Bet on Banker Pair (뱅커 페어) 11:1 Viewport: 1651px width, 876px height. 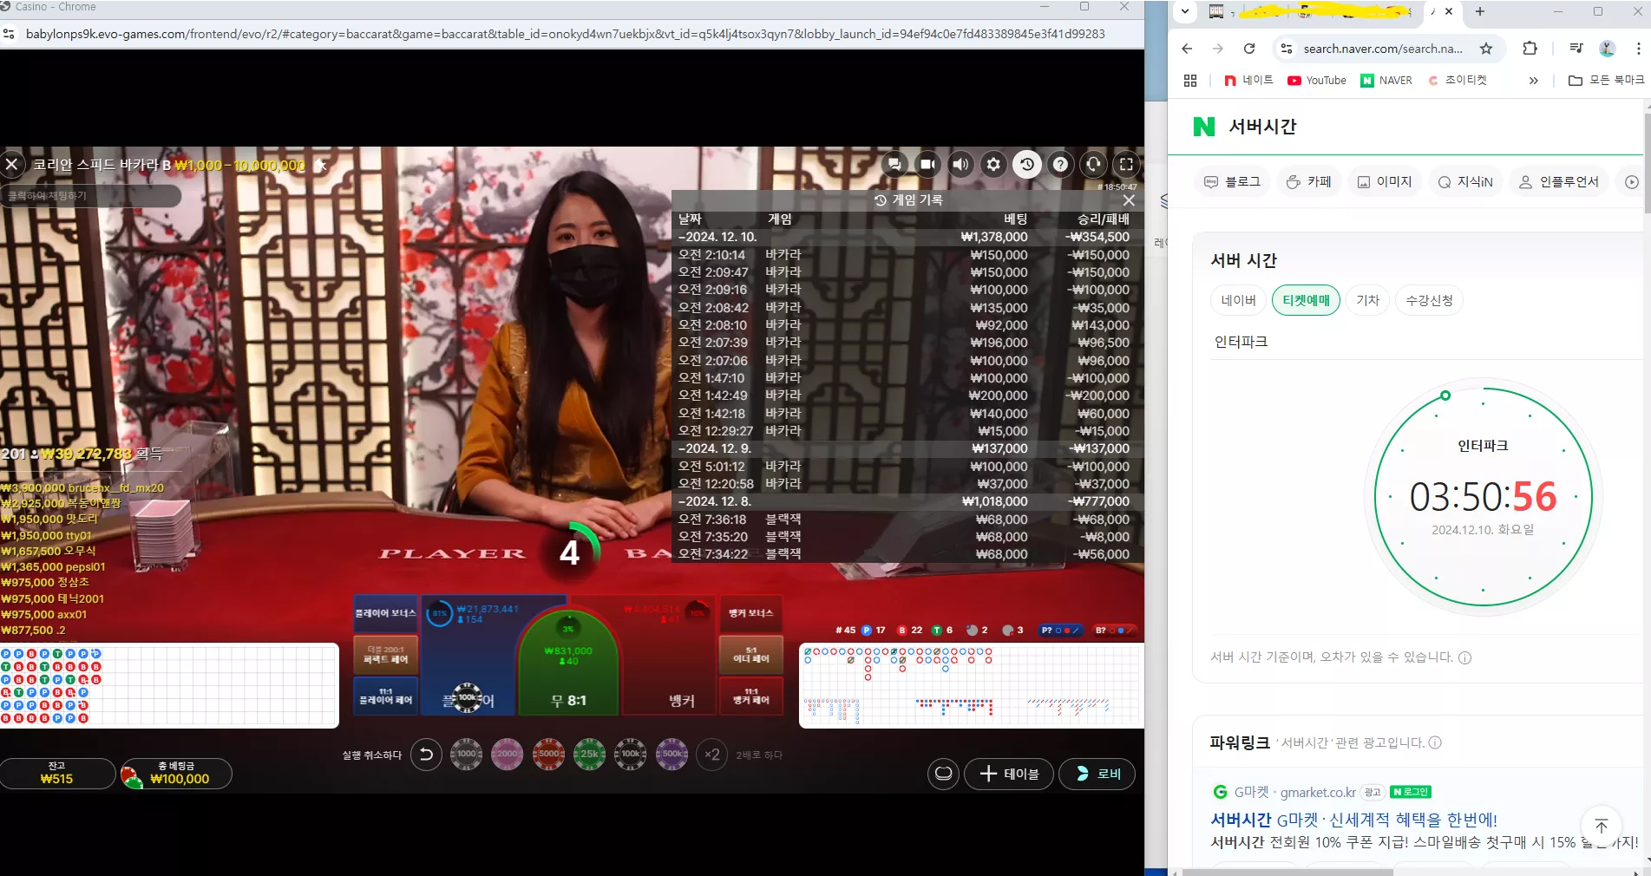(x=751, y=696)
